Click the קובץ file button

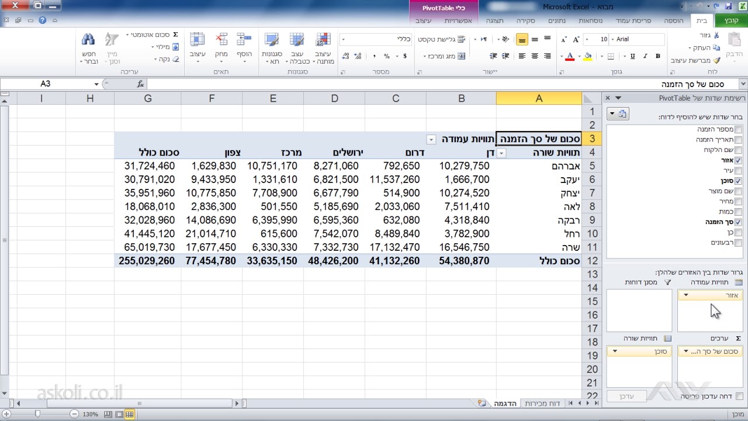(x=732, y=20)
